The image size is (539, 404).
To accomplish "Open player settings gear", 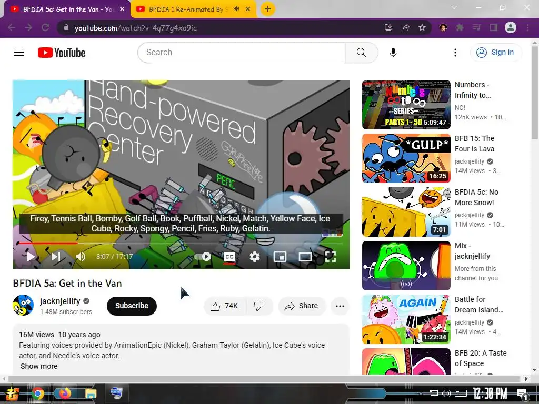I will coord(255,257).
